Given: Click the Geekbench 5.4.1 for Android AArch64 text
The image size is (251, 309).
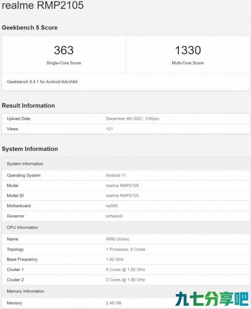Looking at the screenshot, I should click(42, 82).
